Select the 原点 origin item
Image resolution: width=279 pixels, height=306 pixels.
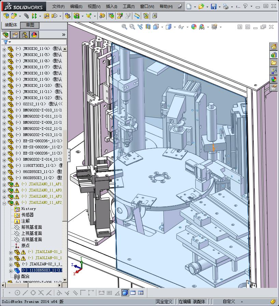click(25, 246)
